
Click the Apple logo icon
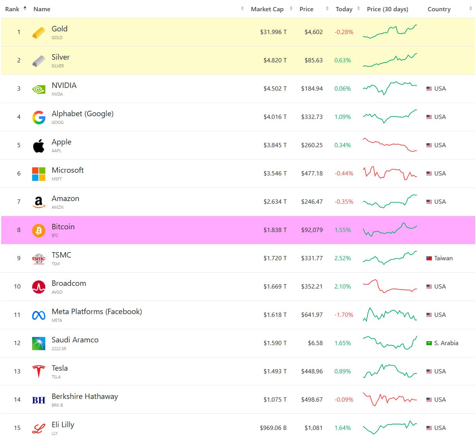click(x=38, y=146)
